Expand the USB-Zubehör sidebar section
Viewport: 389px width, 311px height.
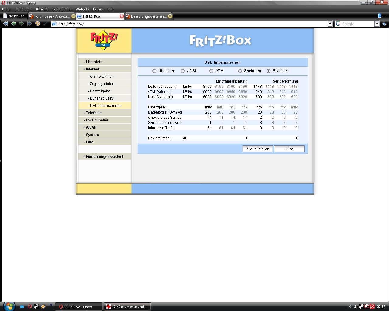[x=105, y=120]
